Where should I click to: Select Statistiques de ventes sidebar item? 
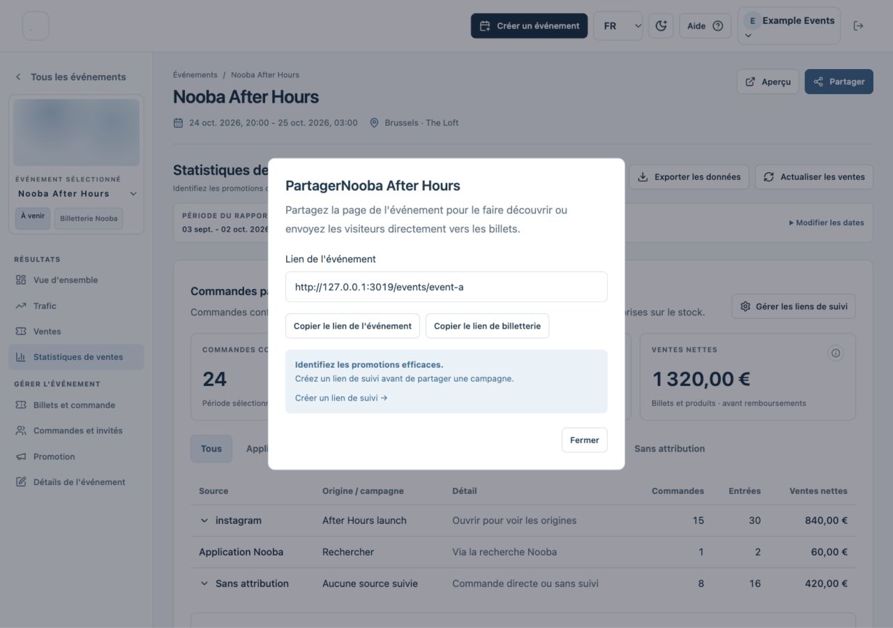tap(76, 357)
